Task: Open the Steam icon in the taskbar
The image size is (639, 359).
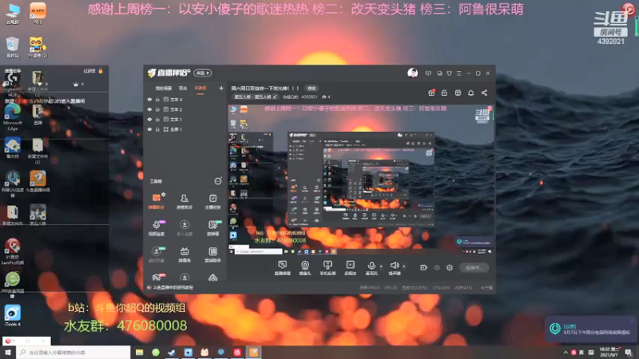Action: point(172,352)
